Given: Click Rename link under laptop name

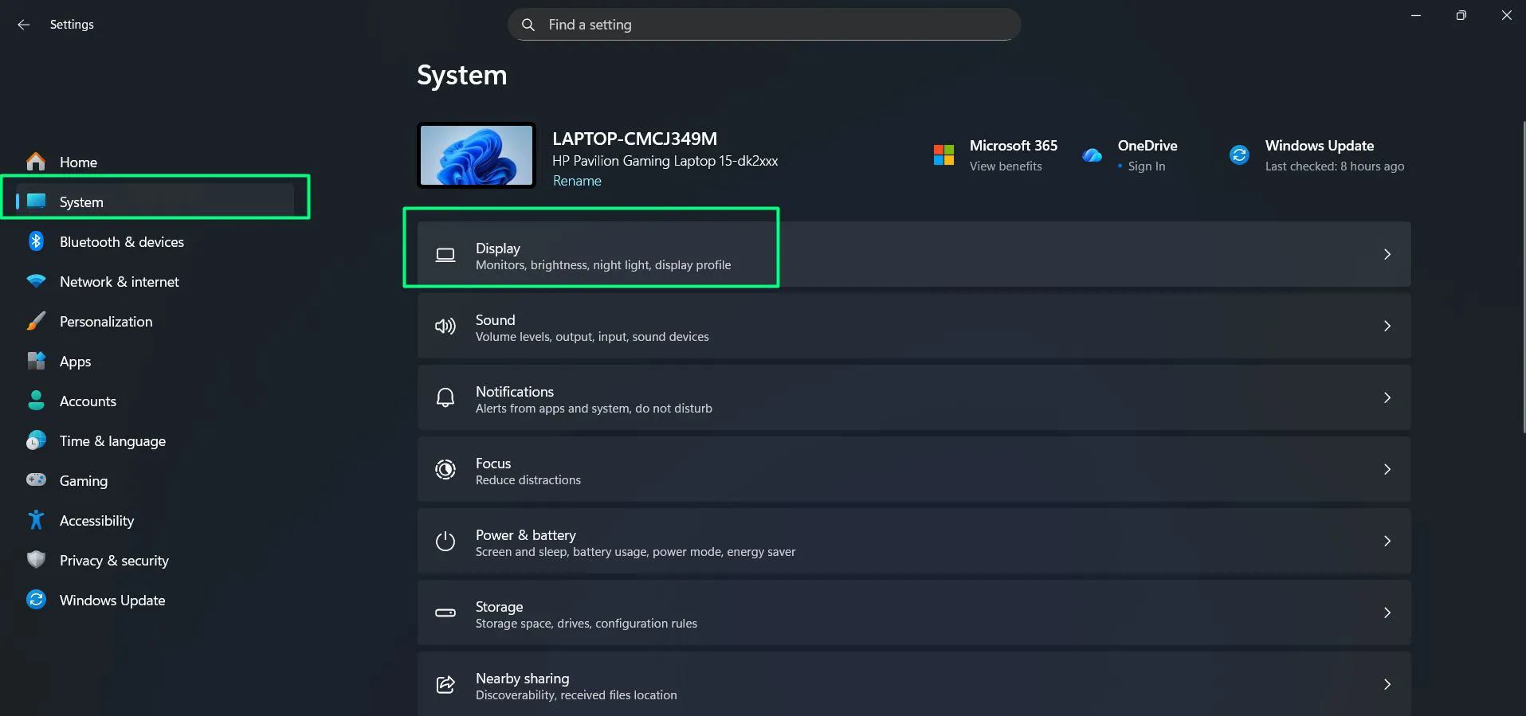Looking at the screenshot, I should coord(577,181).
